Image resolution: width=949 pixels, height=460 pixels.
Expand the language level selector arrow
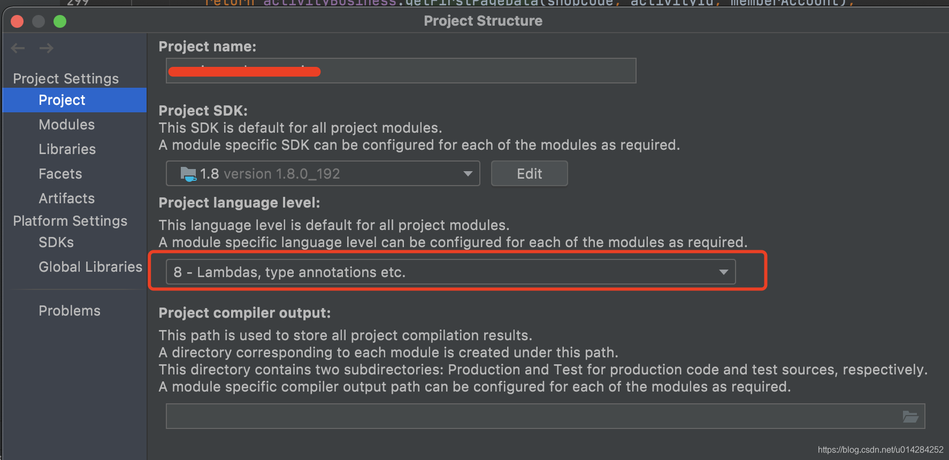tap(724, 272)
